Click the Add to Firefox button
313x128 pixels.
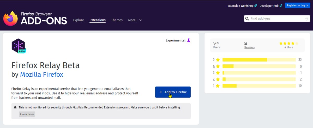173,92
